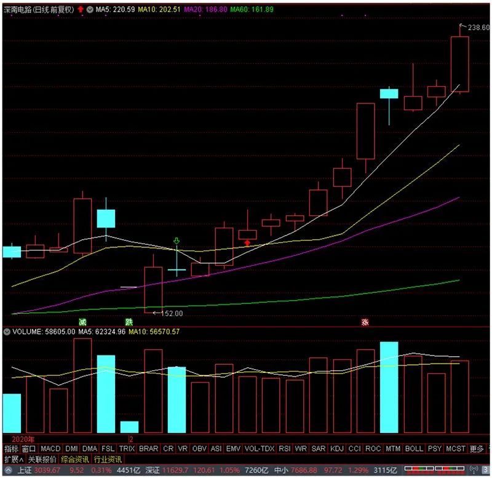Click the red-green market breadth bar
Screen dimensions: 492x478
coord(434,470)
